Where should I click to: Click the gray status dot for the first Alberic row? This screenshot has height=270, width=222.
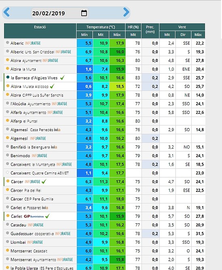(x=7, y=43)
